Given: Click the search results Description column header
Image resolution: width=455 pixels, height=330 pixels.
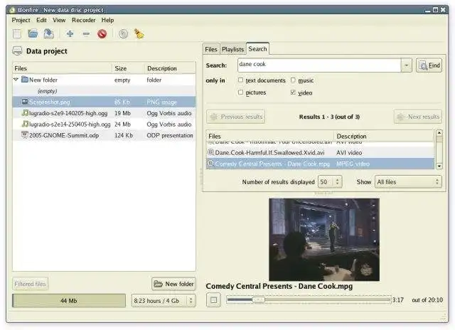Looking at the screenshot, I should point(384,136).
